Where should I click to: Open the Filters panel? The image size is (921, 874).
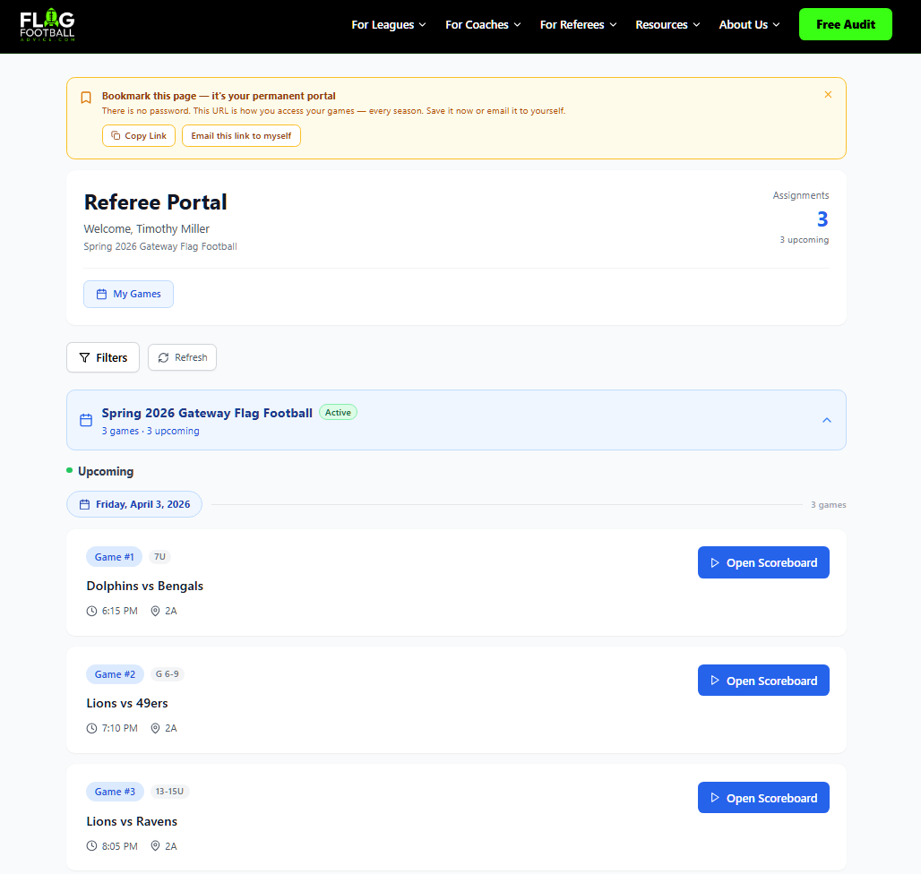(x=103, y=357)
